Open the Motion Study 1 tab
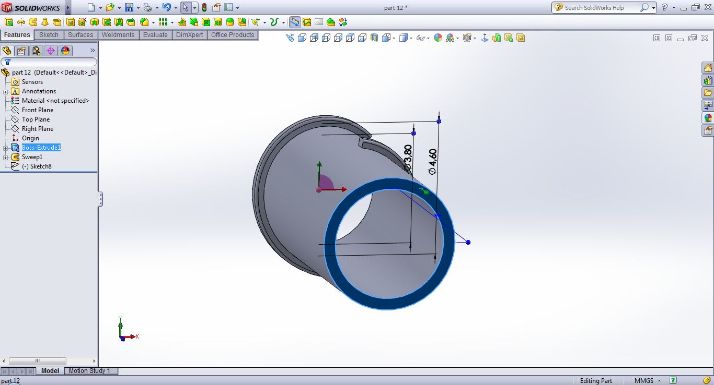The width and height of the screenshot is (714, 385). pos(90,371)
